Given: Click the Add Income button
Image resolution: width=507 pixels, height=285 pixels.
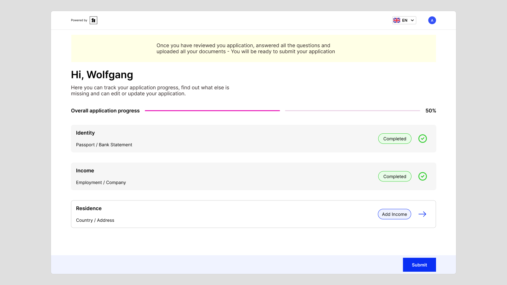Looking at the screenshot, I should [395, 214].
